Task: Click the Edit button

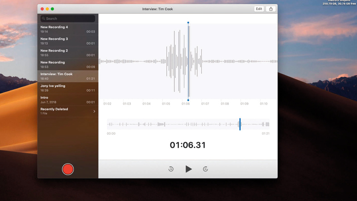Action: click(x=259, y=9)
